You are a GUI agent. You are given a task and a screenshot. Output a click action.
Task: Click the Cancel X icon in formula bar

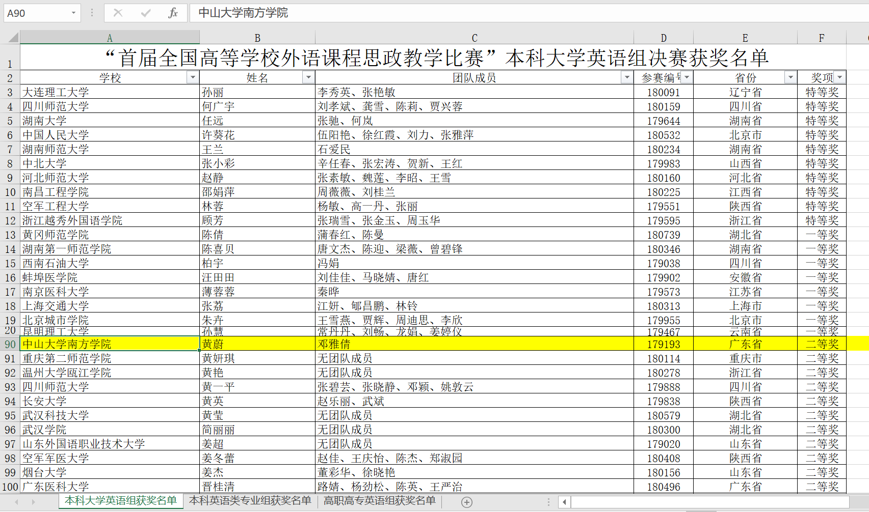coord(118,13)
